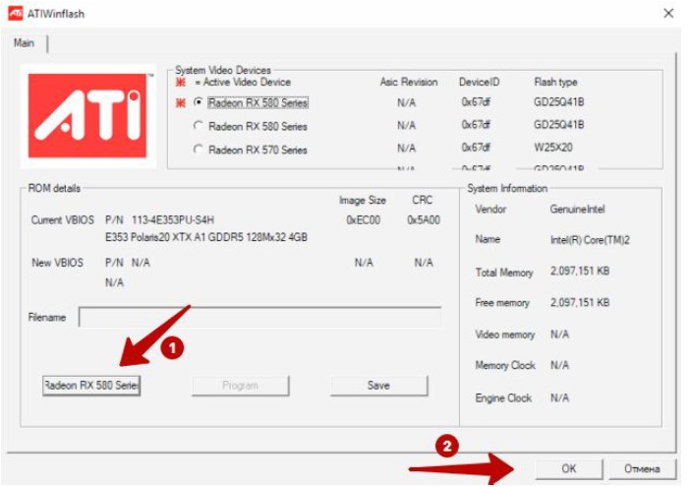Select the Radeon RX 570 Series radio button

pos(199,150)
